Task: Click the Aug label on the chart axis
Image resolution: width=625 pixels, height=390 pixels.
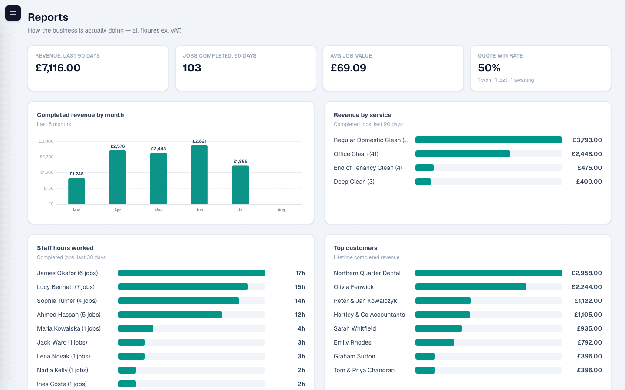Action: point(281,210)
